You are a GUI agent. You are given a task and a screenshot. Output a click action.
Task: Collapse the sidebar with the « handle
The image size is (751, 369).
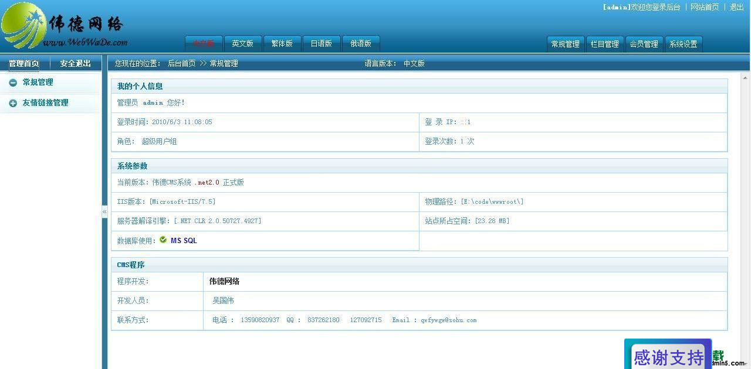click(104, 211)
